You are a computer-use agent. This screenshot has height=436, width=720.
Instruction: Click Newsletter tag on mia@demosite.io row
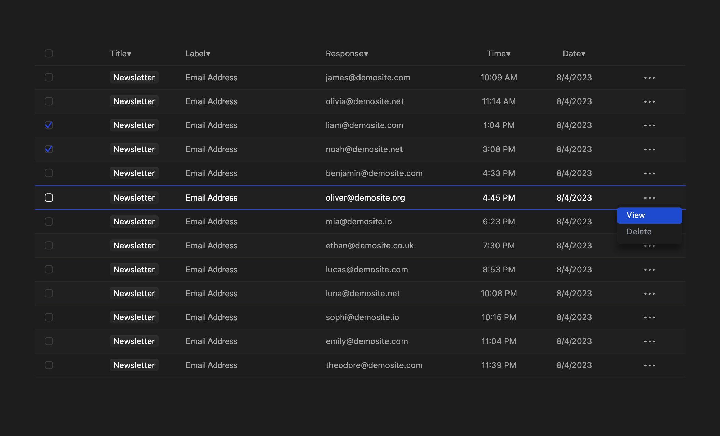tap(134, 221)
